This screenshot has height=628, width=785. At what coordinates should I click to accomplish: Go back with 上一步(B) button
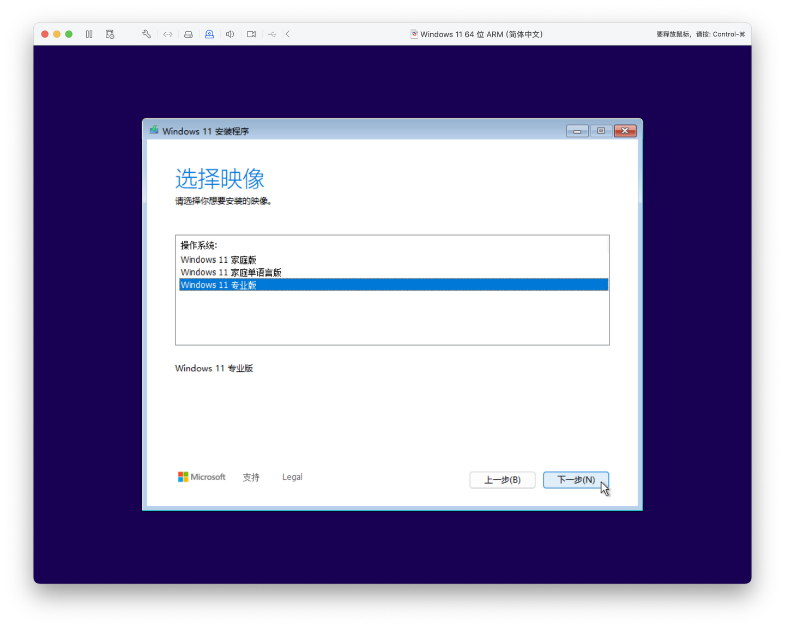(x=502, y=480)
